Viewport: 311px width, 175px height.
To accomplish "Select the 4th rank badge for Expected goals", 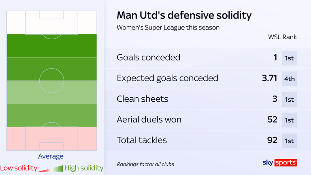I will 290,78.
